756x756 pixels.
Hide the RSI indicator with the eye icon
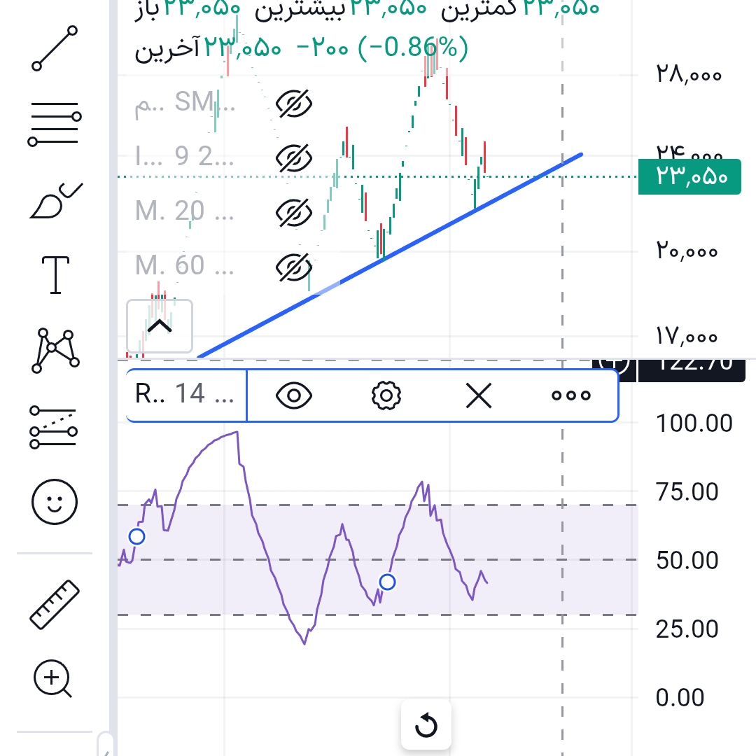tap(294, 396)
